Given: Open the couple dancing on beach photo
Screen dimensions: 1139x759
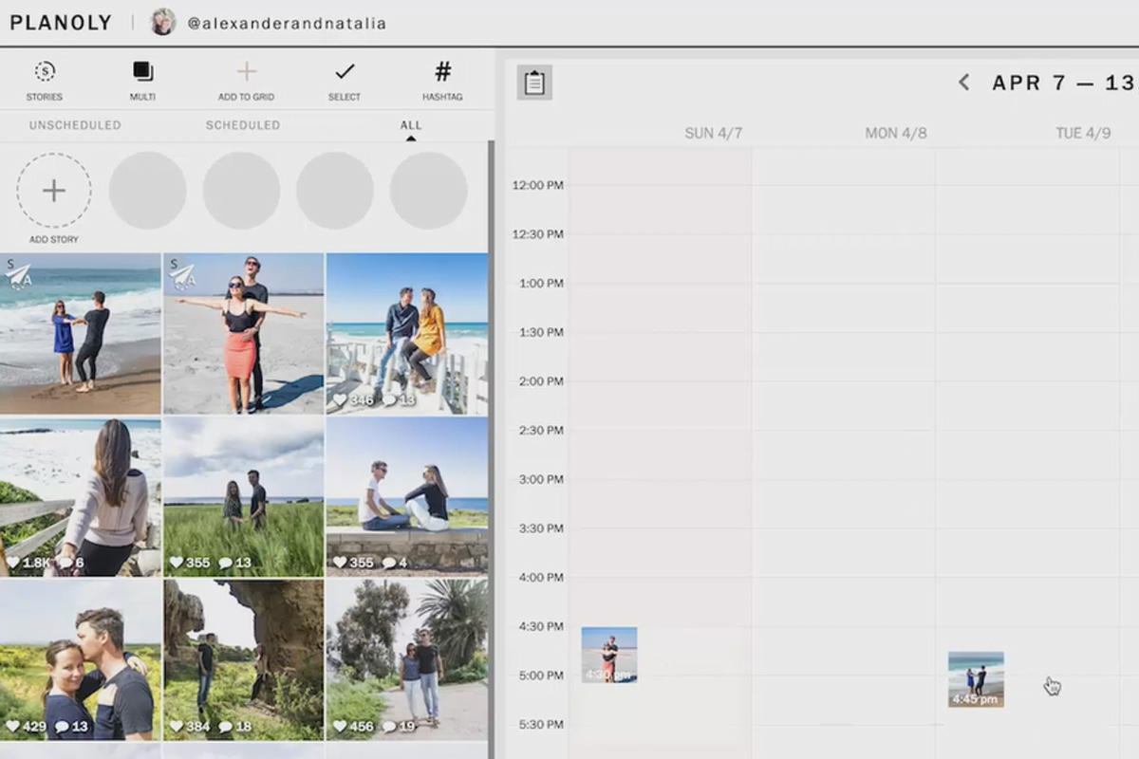Looking at the screenshot, I should point(81,333).
